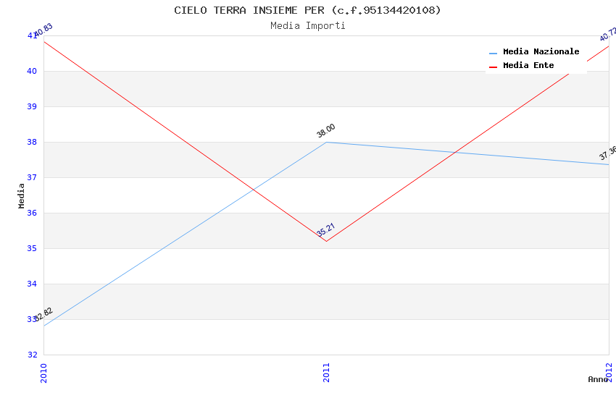Click the 2012 x-axis tick label

pyautogui.click(x=609, y=373)
